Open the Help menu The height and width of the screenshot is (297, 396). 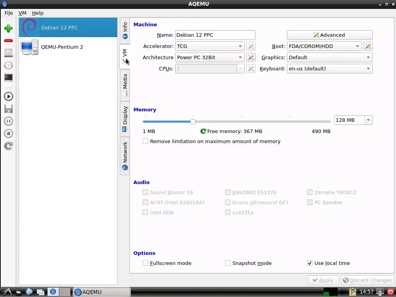point(38,13)
